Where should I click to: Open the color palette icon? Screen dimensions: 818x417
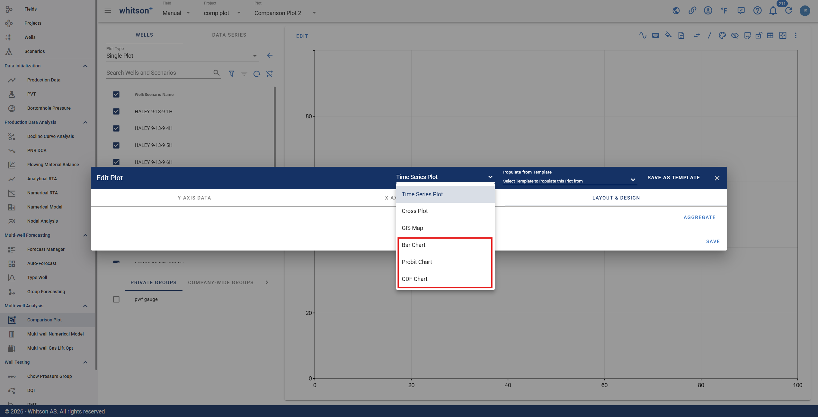click(722, 35)
